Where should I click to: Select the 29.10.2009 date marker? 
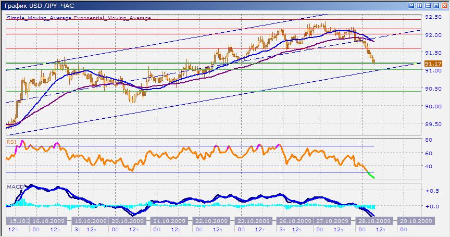point(415,220)
